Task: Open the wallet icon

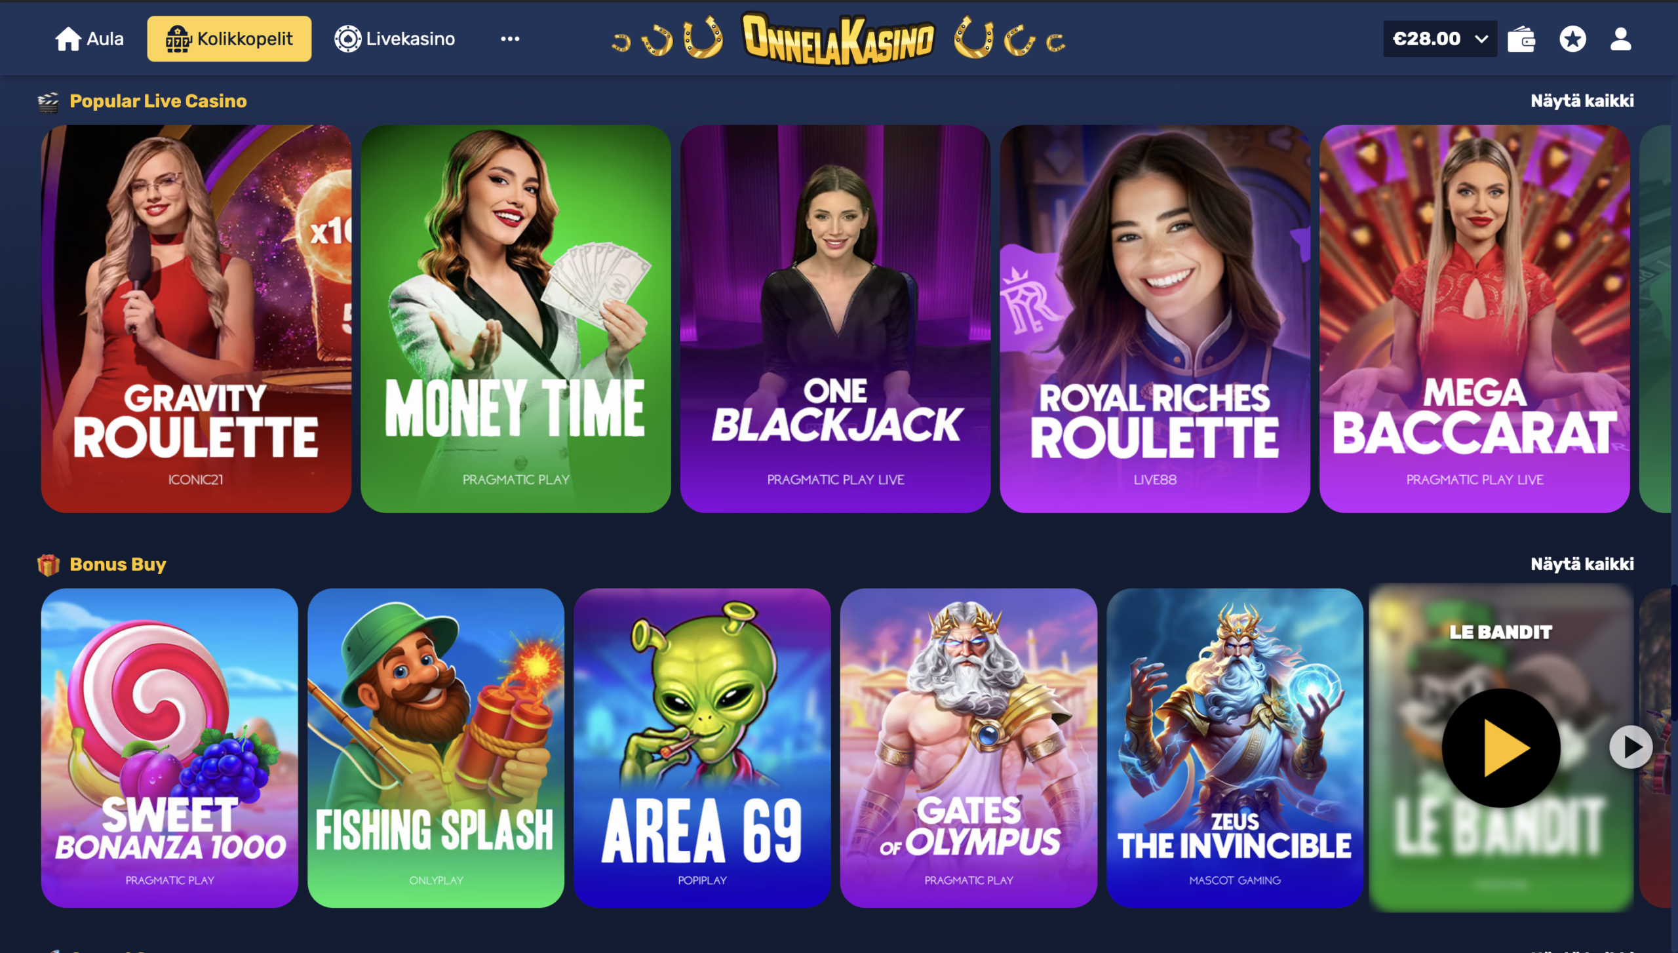Action: (x=1521, y=39)
